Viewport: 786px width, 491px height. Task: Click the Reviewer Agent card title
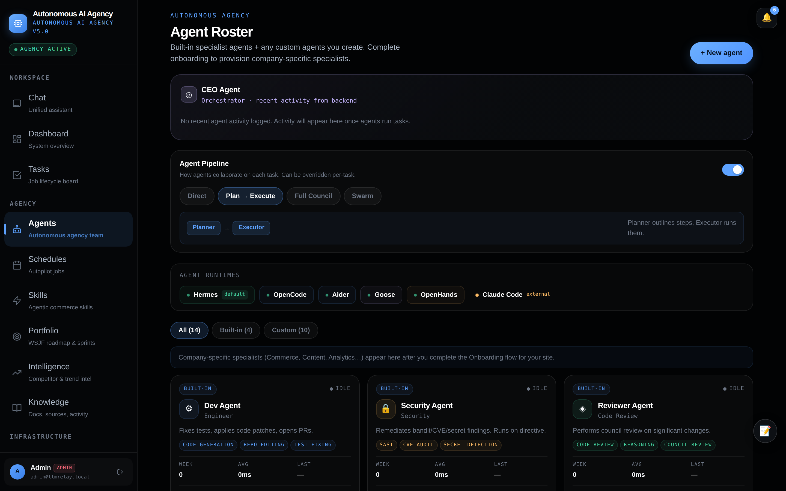[x=625, y=406]
